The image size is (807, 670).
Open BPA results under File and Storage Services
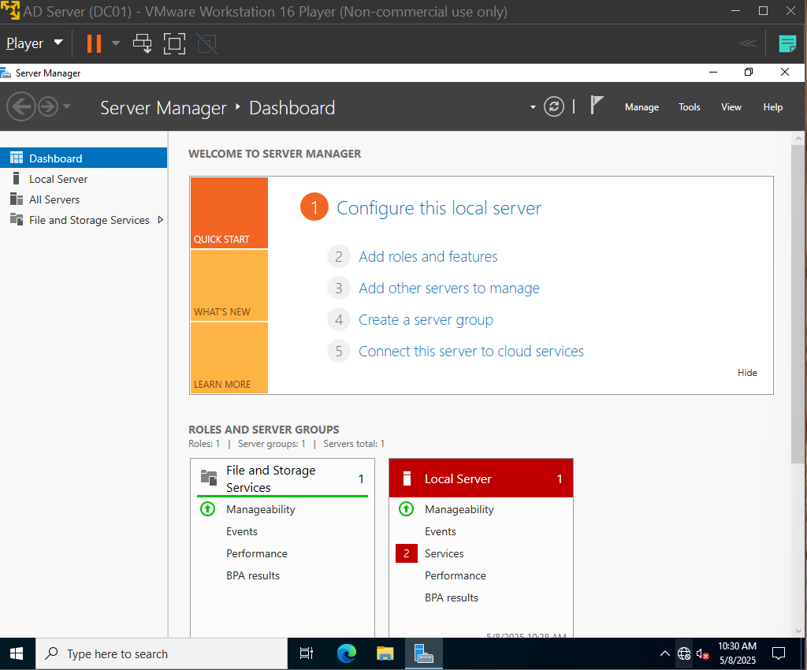pos(253,576)
